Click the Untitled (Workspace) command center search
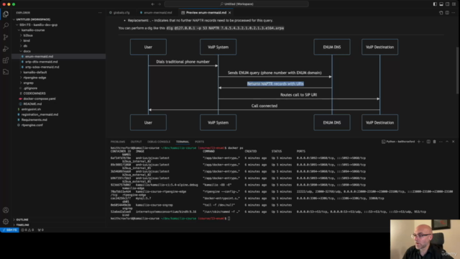Viewport: 460px width, 259px height. point(236,4)
